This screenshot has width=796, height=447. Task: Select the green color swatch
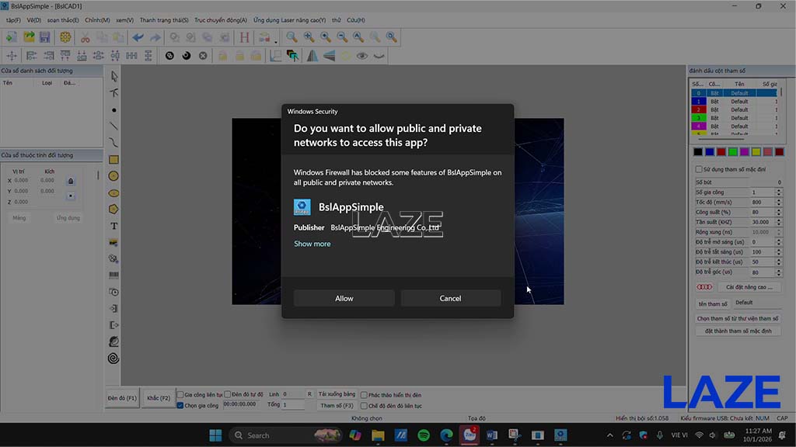point(732,151)
